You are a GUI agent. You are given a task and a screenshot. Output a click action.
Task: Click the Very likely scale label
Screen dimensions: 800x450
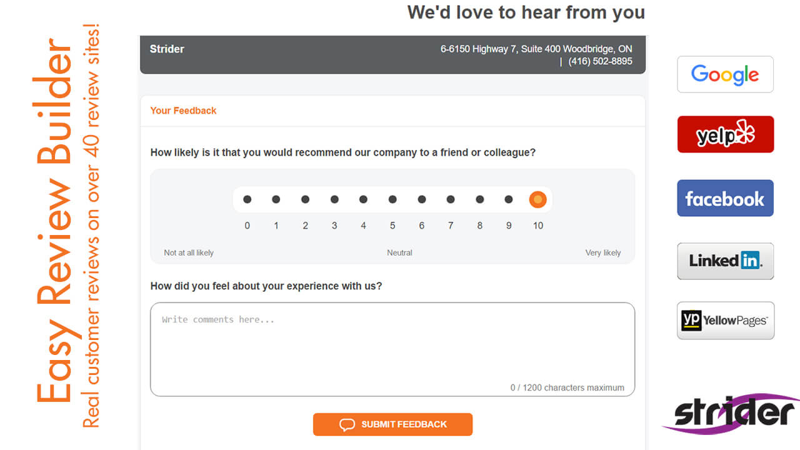pos(603,253)
